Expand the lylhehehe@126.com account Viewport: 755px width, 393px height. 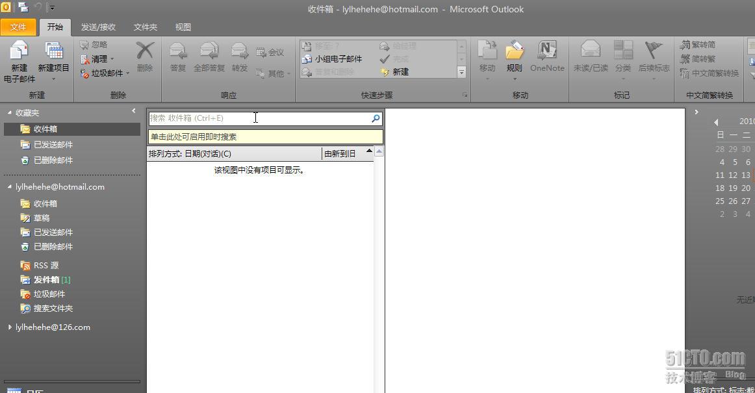(x=10, y=327)
